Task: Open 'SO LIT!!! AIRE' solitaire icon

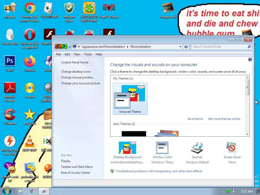Action: (50, 10)
